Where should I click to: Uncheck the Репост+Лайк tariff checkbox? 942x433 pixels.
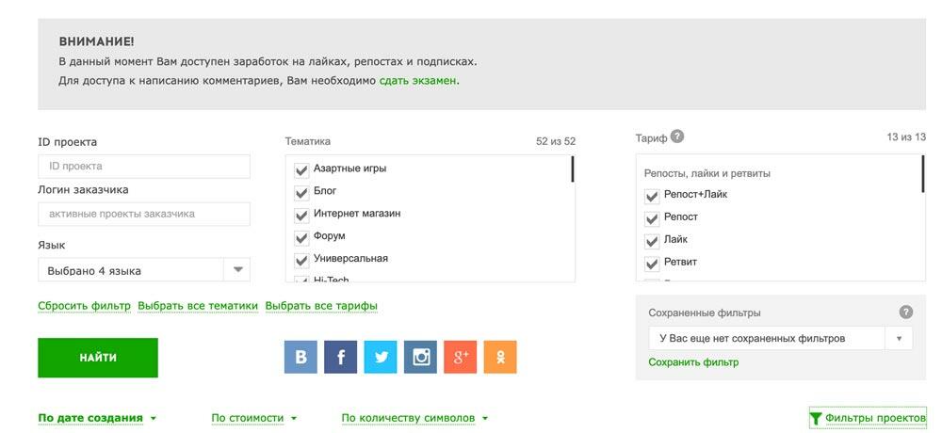click(652, 197)
